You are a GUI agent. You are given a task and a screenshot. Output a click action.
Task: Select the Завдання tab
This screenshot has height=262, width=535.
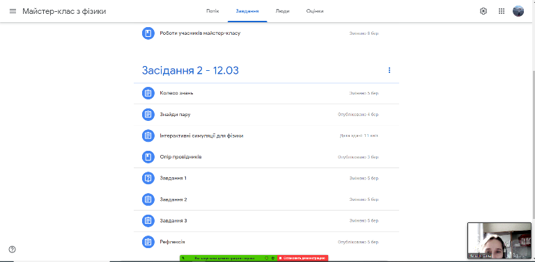pyautogui.click(x=247, y=11)
